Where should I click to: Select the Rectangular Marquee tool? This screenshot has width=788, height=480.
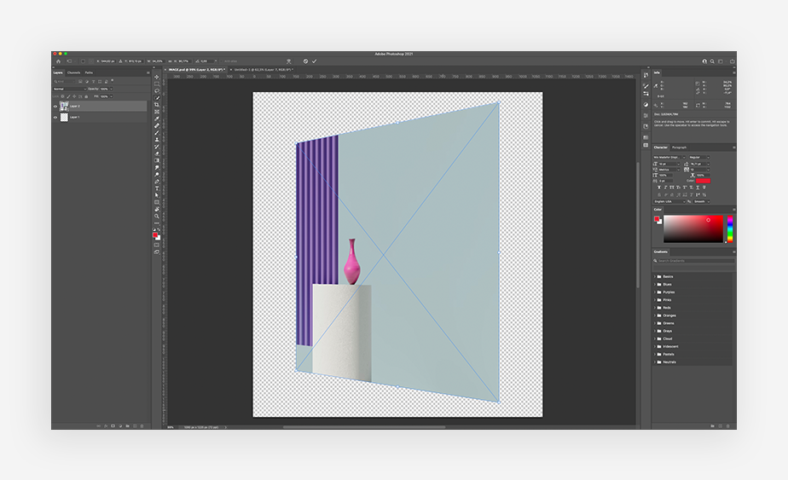tap(157, 84)
